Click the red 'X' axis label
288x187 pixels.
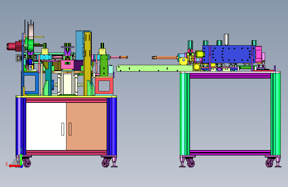coord(7,164)
